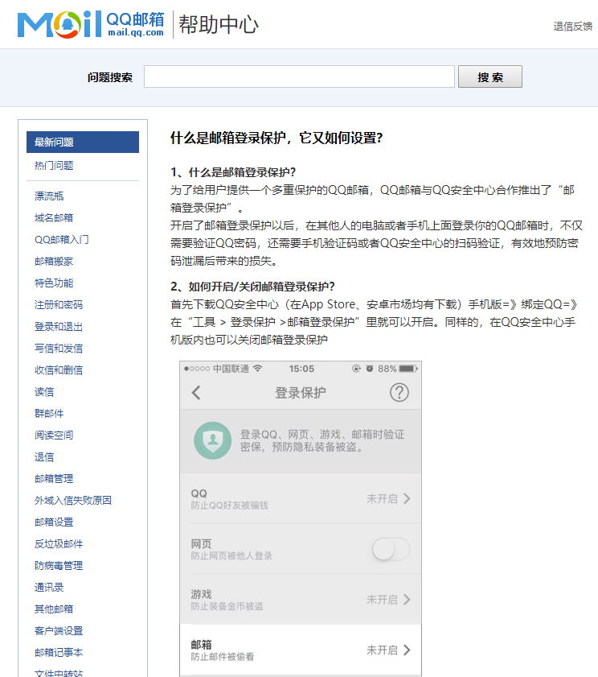Viewport: 598px width, 677px height.
Task: Open the 邮箱设置 category
Action: (x=54, y=522)
